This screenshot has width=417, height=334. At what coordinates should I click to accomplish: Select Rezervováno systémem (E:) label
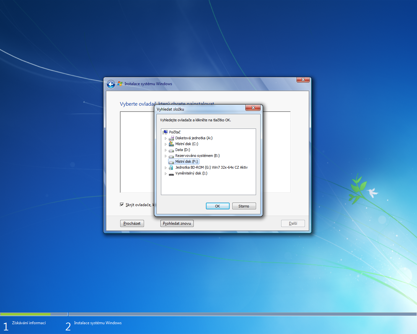point(197,156)
